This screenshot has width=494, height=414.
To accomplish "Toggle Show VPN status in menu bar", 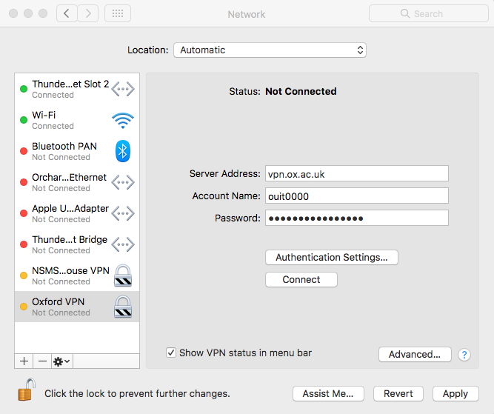I will pos(172,353).
